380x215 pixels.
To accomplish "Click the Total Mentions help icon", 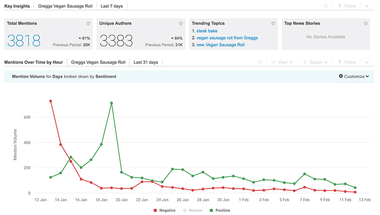I will pyautogui.click(x=88, y=24).
